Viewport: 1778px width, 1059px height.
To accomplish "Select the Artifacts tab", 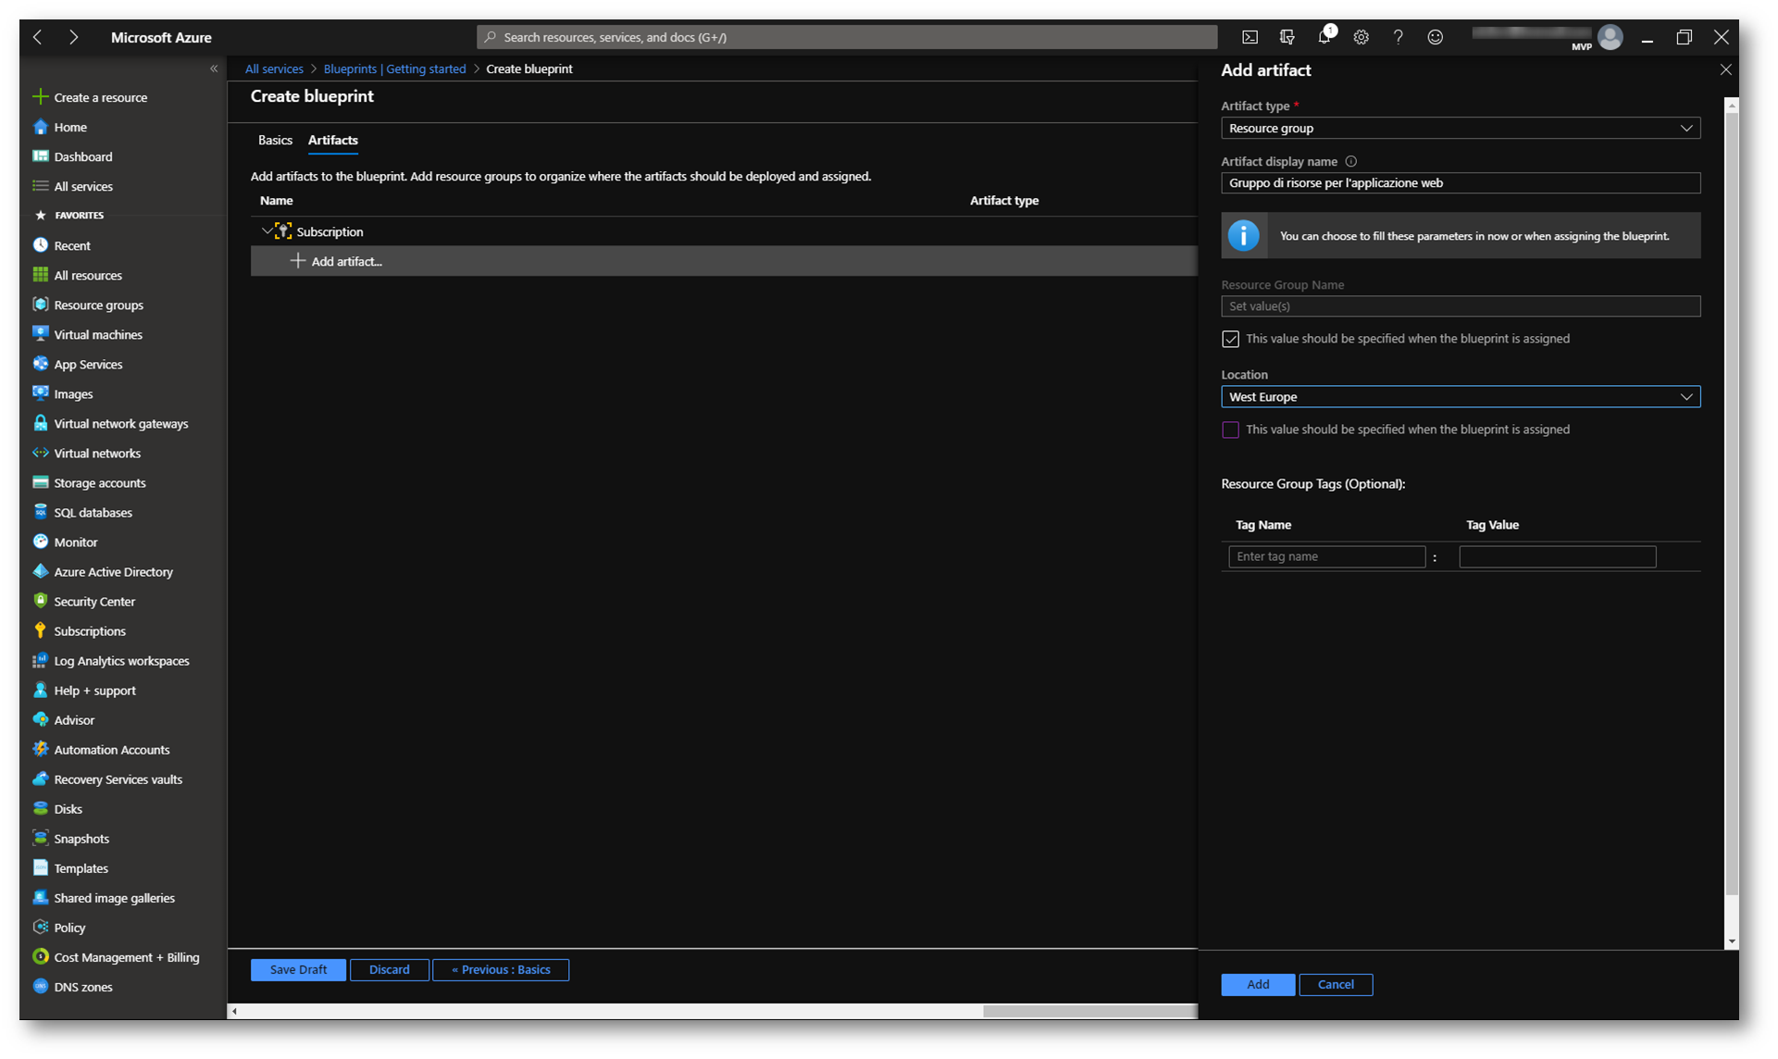I will tap(332, 140).
